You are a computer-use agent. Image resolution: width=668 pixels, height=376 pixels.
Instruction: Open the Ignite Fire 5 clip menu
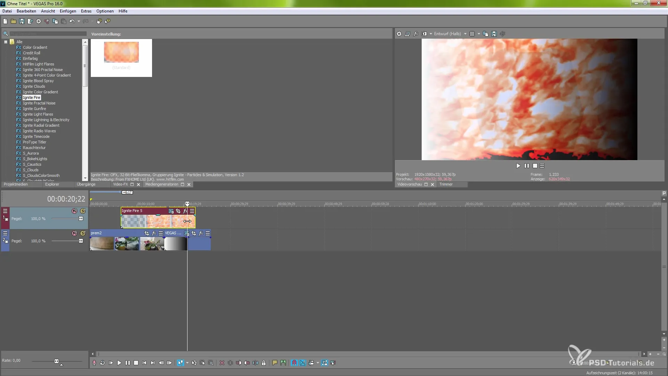[192, 211]
